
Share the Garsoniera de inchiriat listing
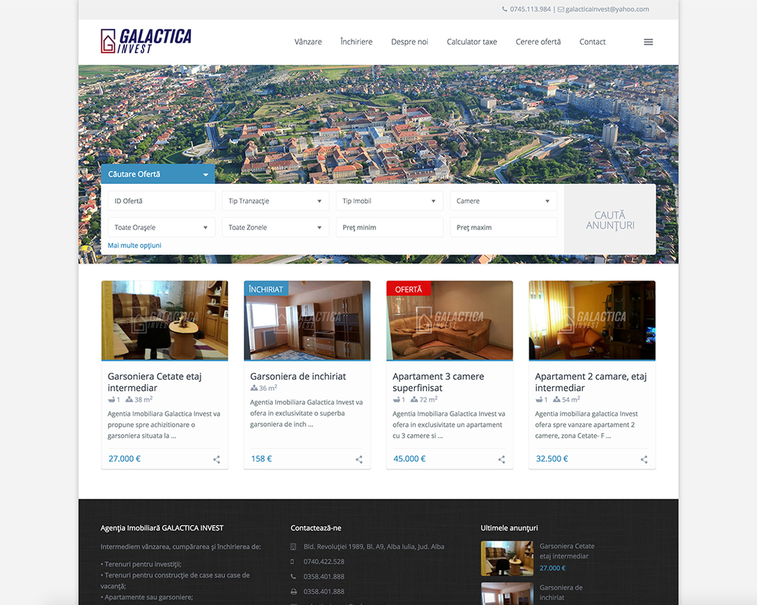coord(359,459)
